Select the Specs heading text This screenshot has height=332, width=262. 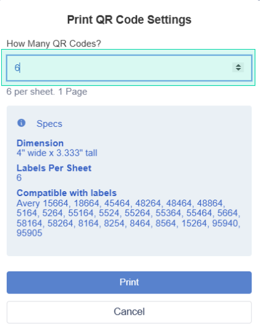(x=50, y=124)
